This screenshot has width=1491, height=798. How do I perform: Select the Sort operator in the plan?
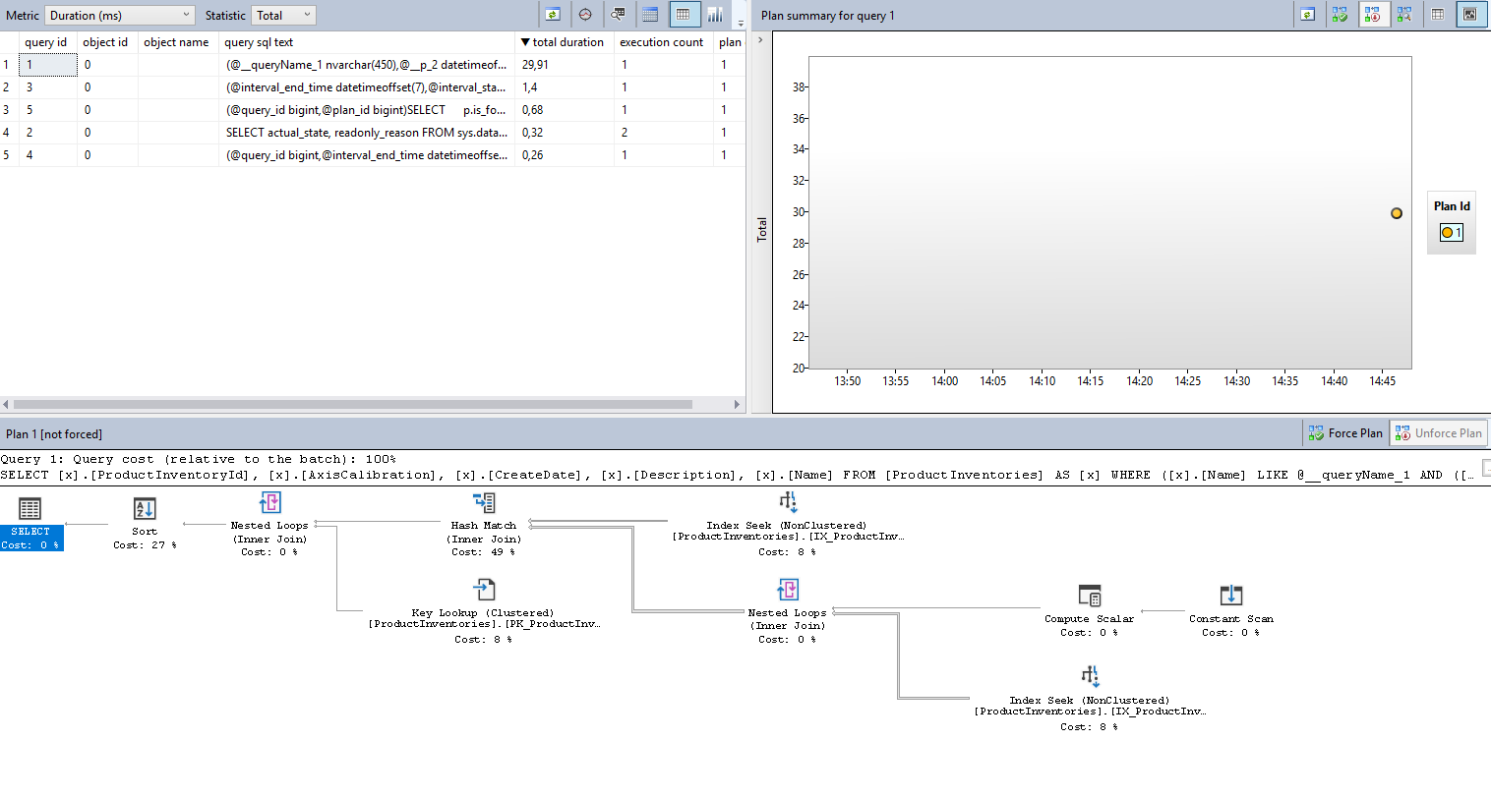(x=145, y=509)
